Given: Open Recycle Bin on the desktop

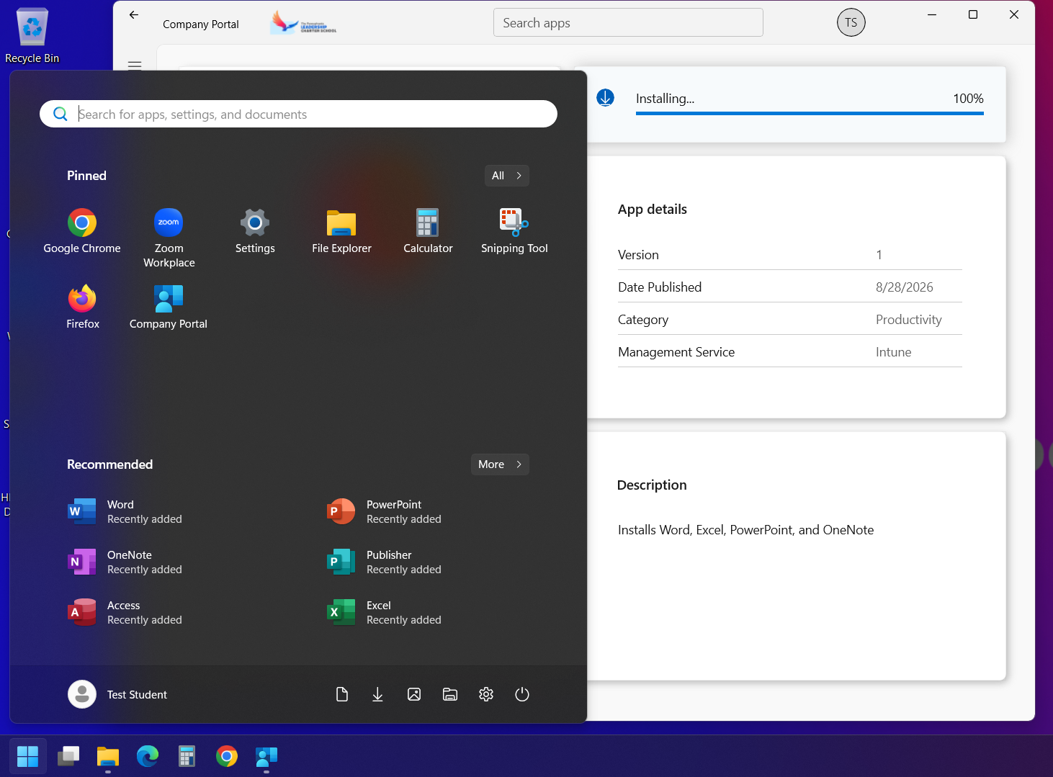Looking at the screenshot, I should coord(32,36).
